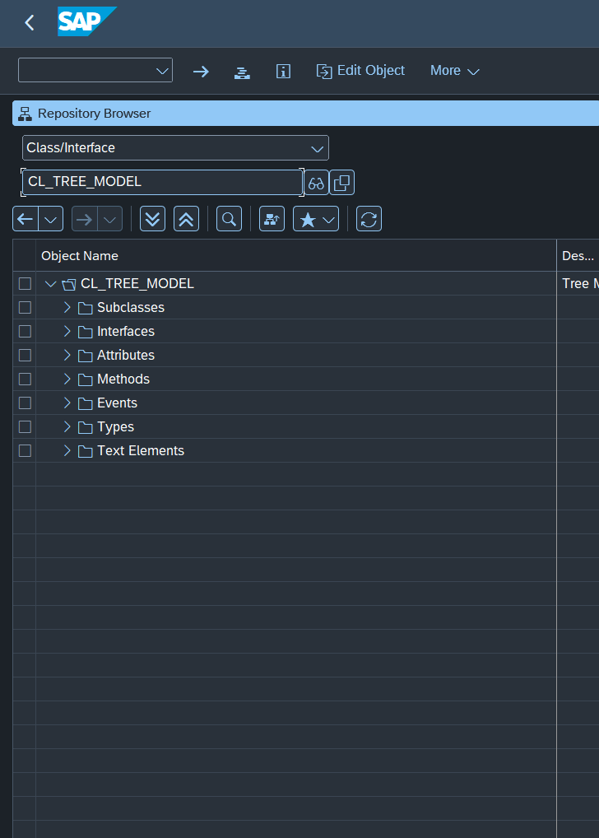Click the magnifier find icon in toolbar
This screenshot has width=599, height=838.
tap(230, 219)
